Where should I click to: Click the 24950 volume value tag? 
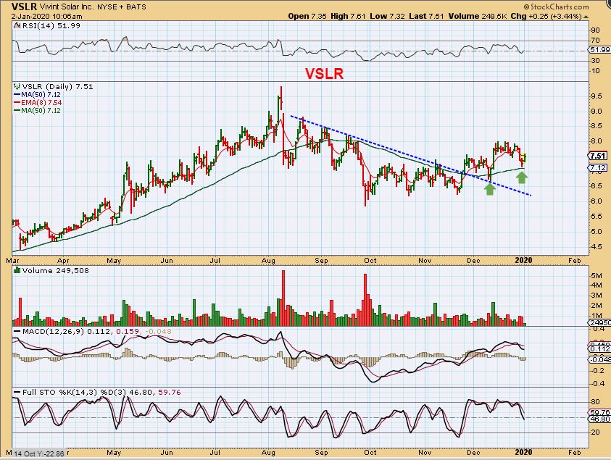point(599,323)
